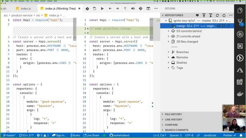
Task: Open problems indicator showing 0 errors 2 warnings
Action: coord(43,135)
